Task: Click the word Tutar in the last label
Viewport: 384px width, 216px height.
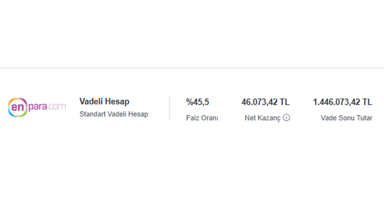Action: coord(364,118)
